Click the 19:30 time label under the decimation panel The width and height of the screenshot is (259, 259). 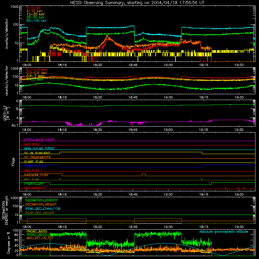(x=239, y=227)
